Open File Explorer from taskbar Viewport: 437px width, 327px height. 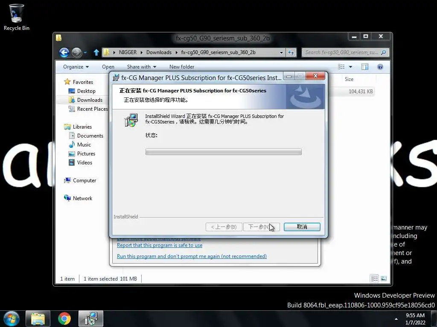point(38,318)
